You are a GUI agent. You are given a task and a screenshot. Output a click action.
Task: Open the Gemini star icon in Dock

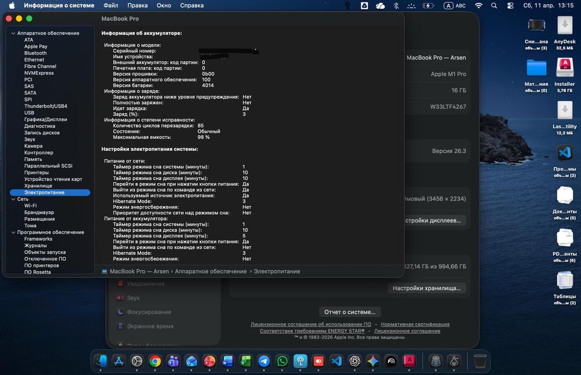click(x=373, y=361)
